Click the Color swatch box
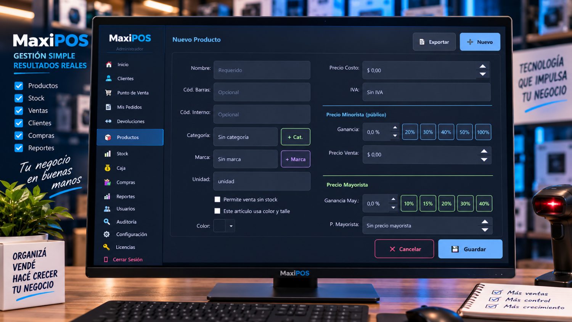The image size is (572, 322). tap(220, 226)
